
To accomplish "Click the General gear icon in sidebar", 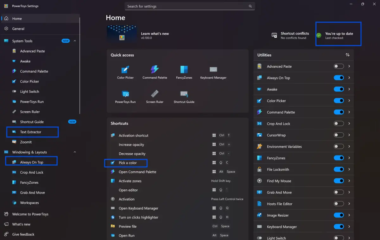I will click(6, 28).
